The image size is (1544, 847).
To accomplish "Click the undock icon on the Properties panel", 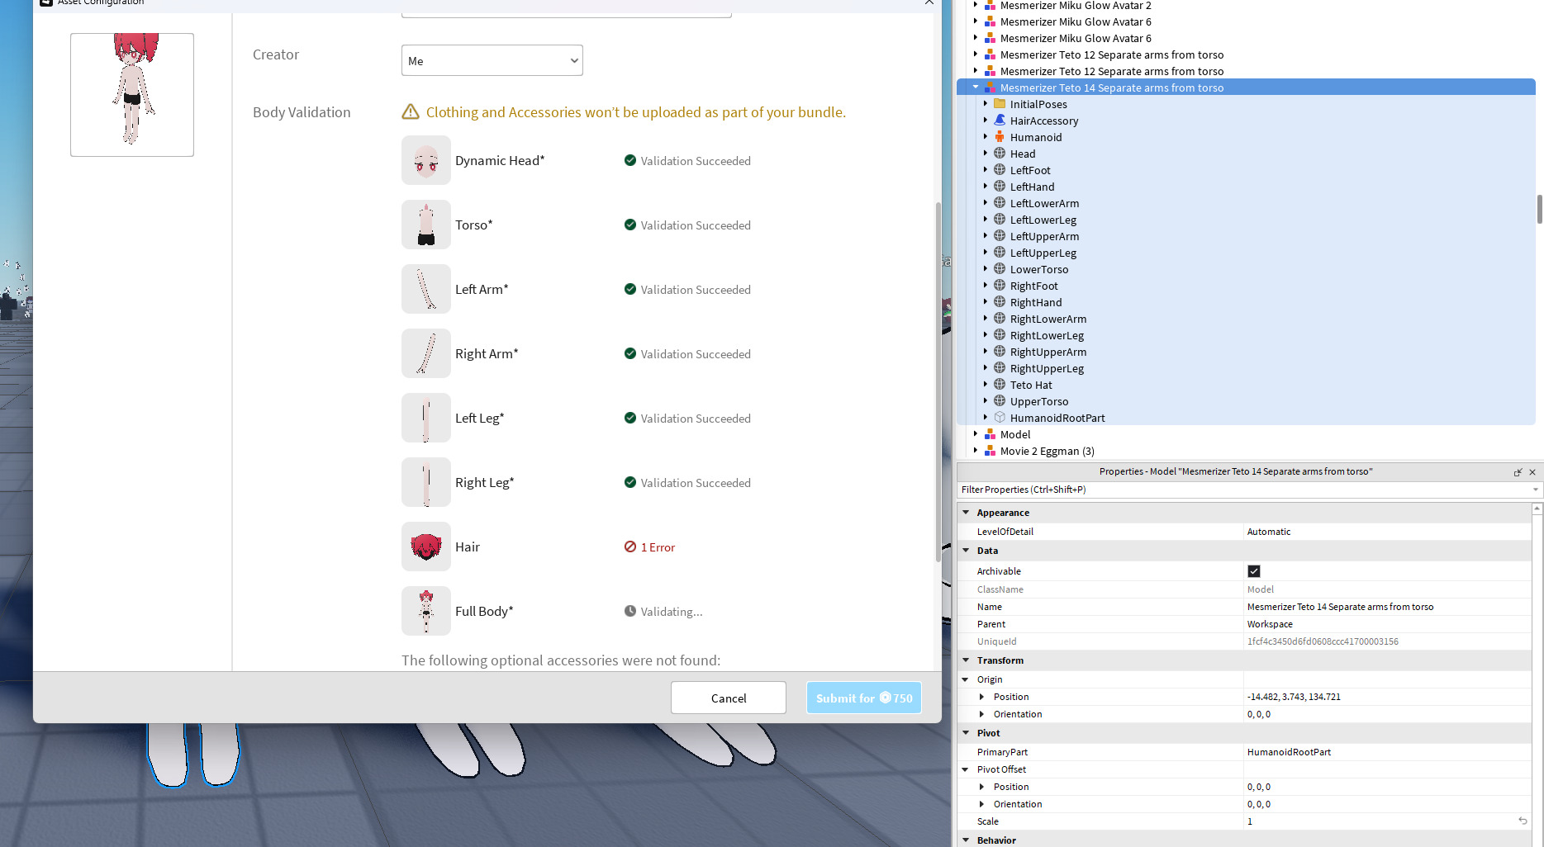I will pyautogui.click(x=1518, y=471).
